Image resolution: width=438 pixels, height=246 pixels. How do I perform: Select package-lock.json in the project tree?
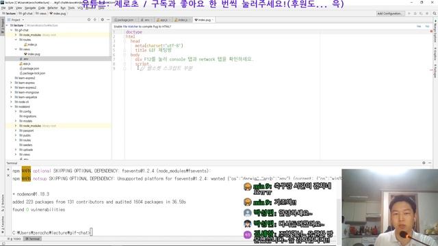tap(32, 73)
